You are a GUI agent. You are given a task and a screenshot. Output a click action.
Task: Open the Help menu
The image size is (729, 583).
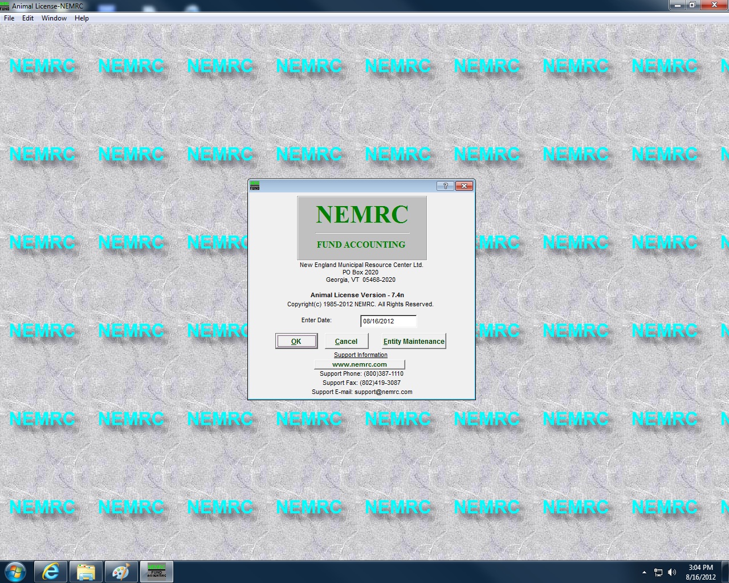pyautogui.click(x=82, y=18)
